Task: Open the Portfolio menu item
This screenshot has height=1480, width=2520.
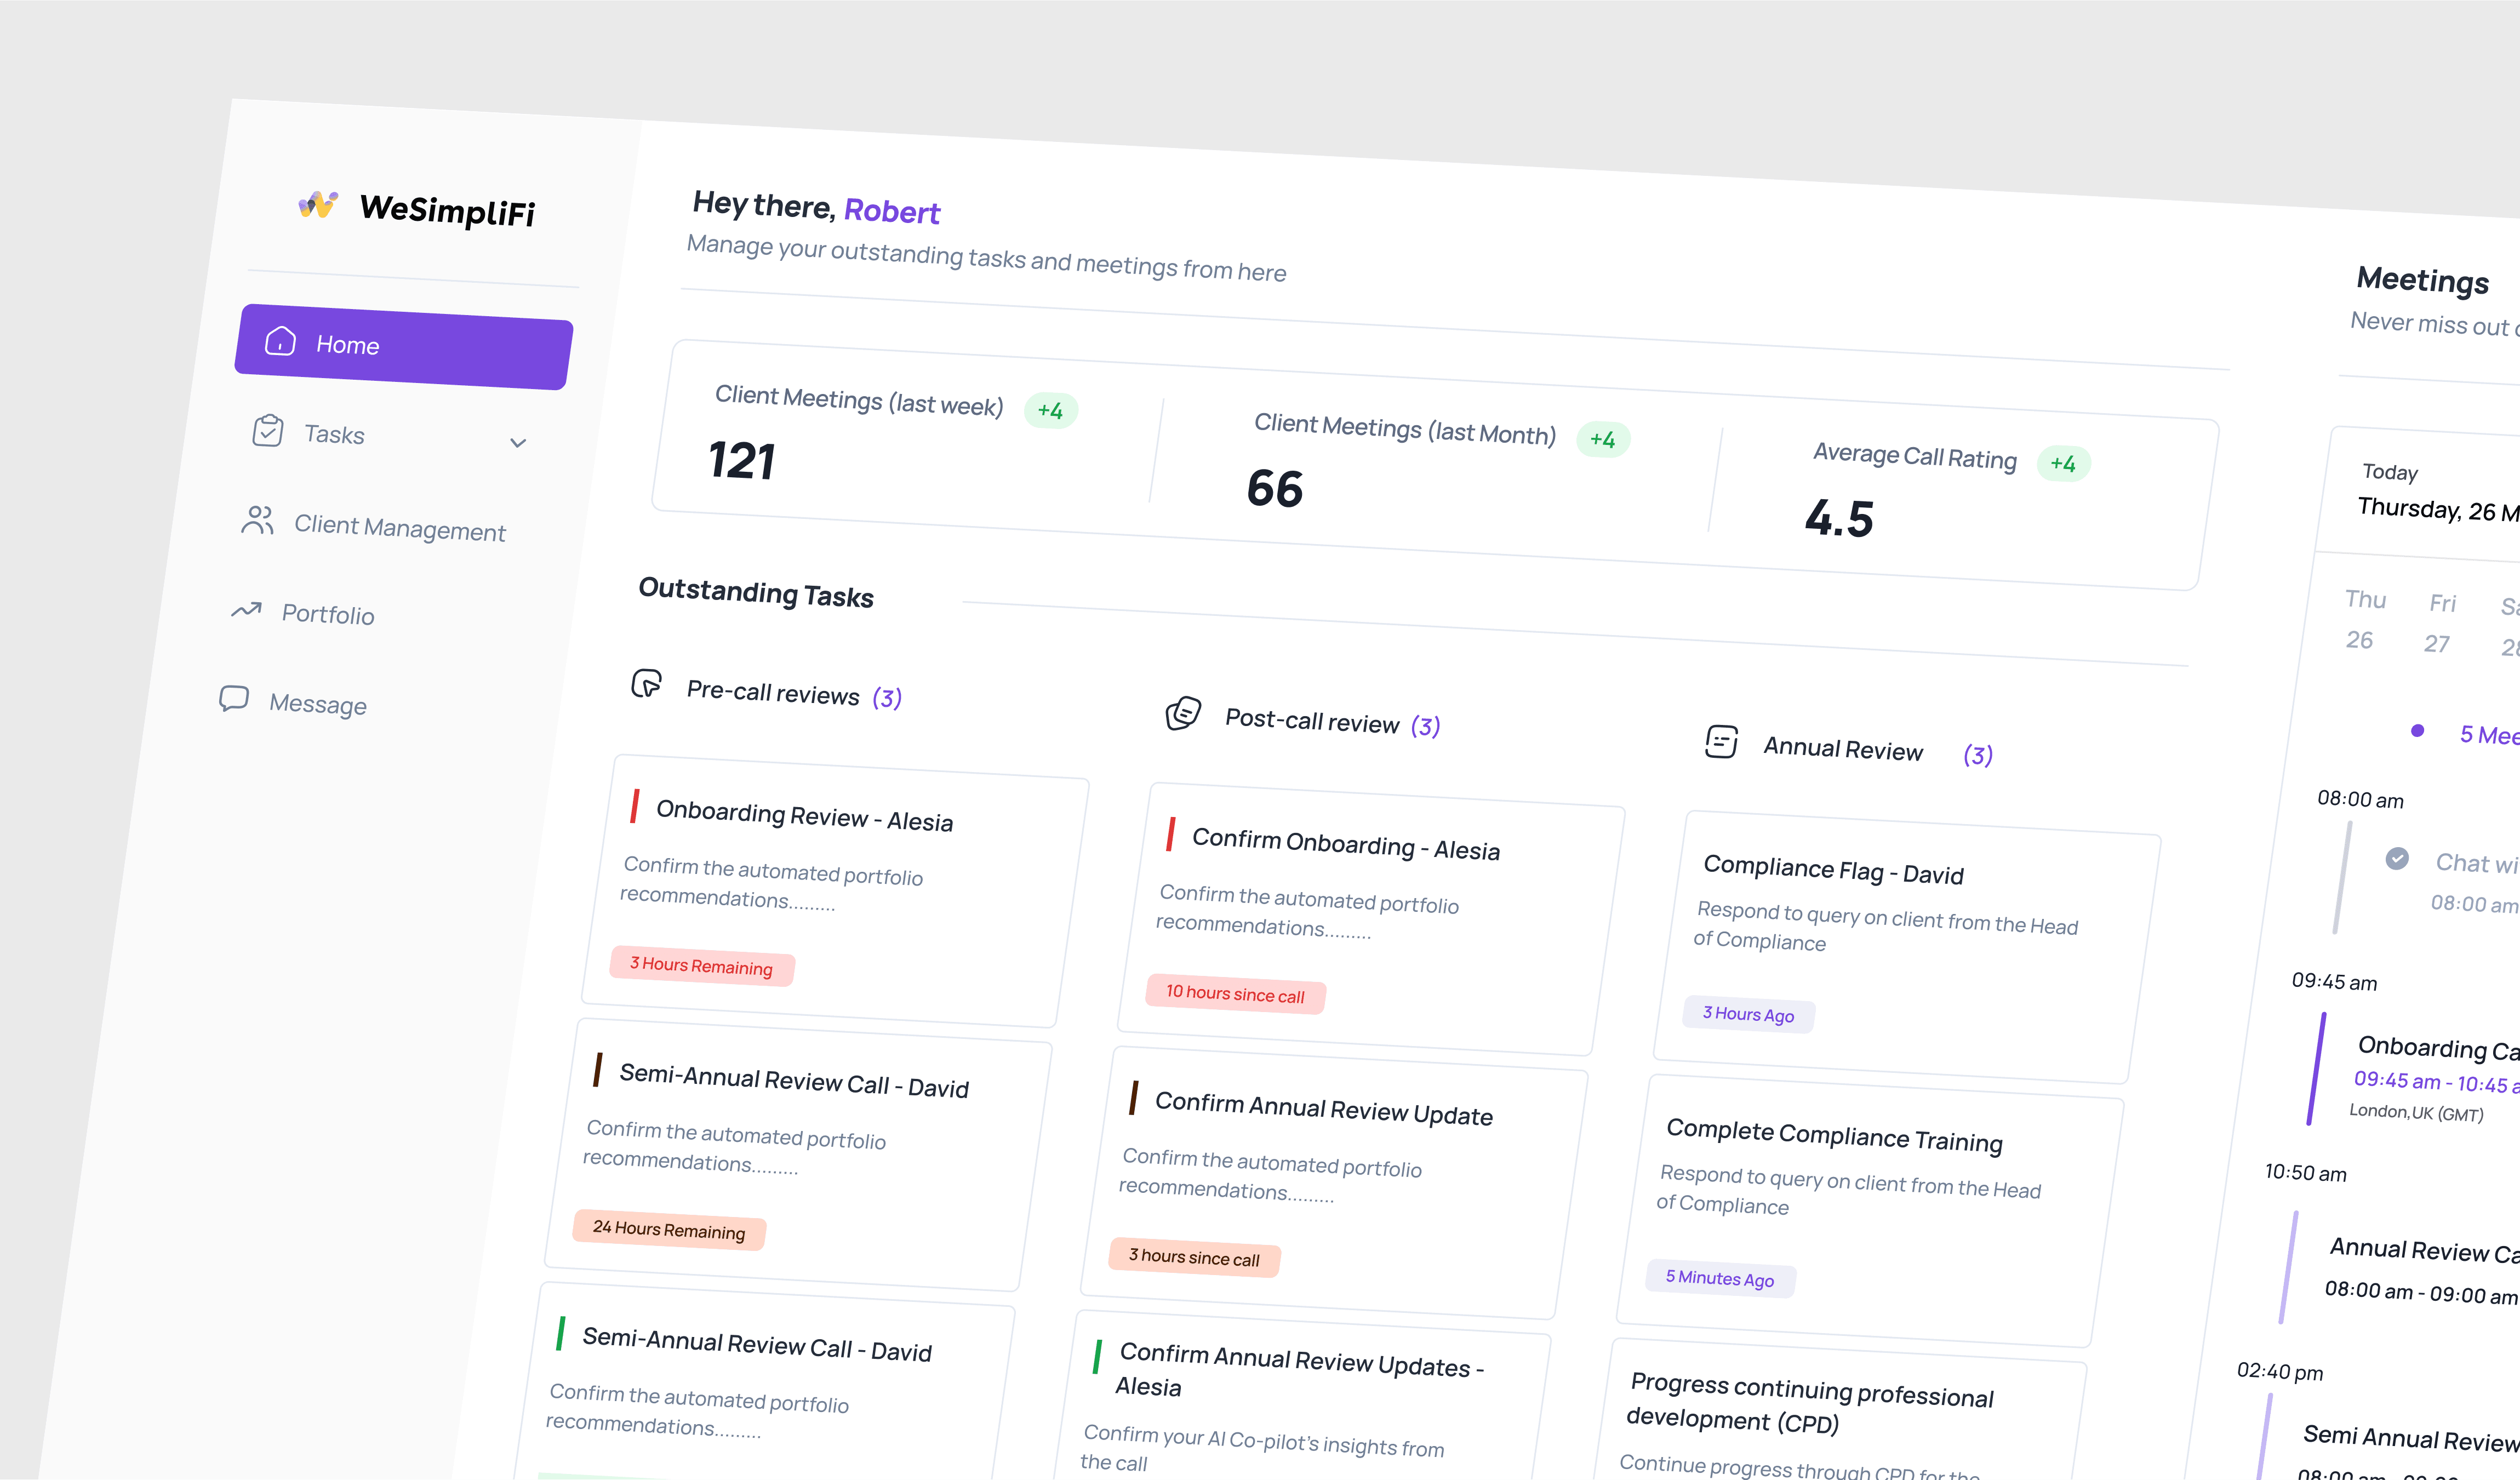Action: (327, 614)
